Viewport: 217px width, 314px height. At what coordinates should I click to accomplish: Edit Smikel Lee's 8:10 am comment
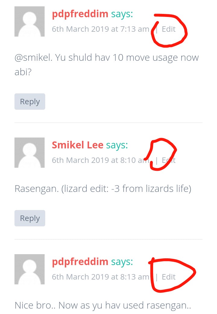[x=168, y=160]
